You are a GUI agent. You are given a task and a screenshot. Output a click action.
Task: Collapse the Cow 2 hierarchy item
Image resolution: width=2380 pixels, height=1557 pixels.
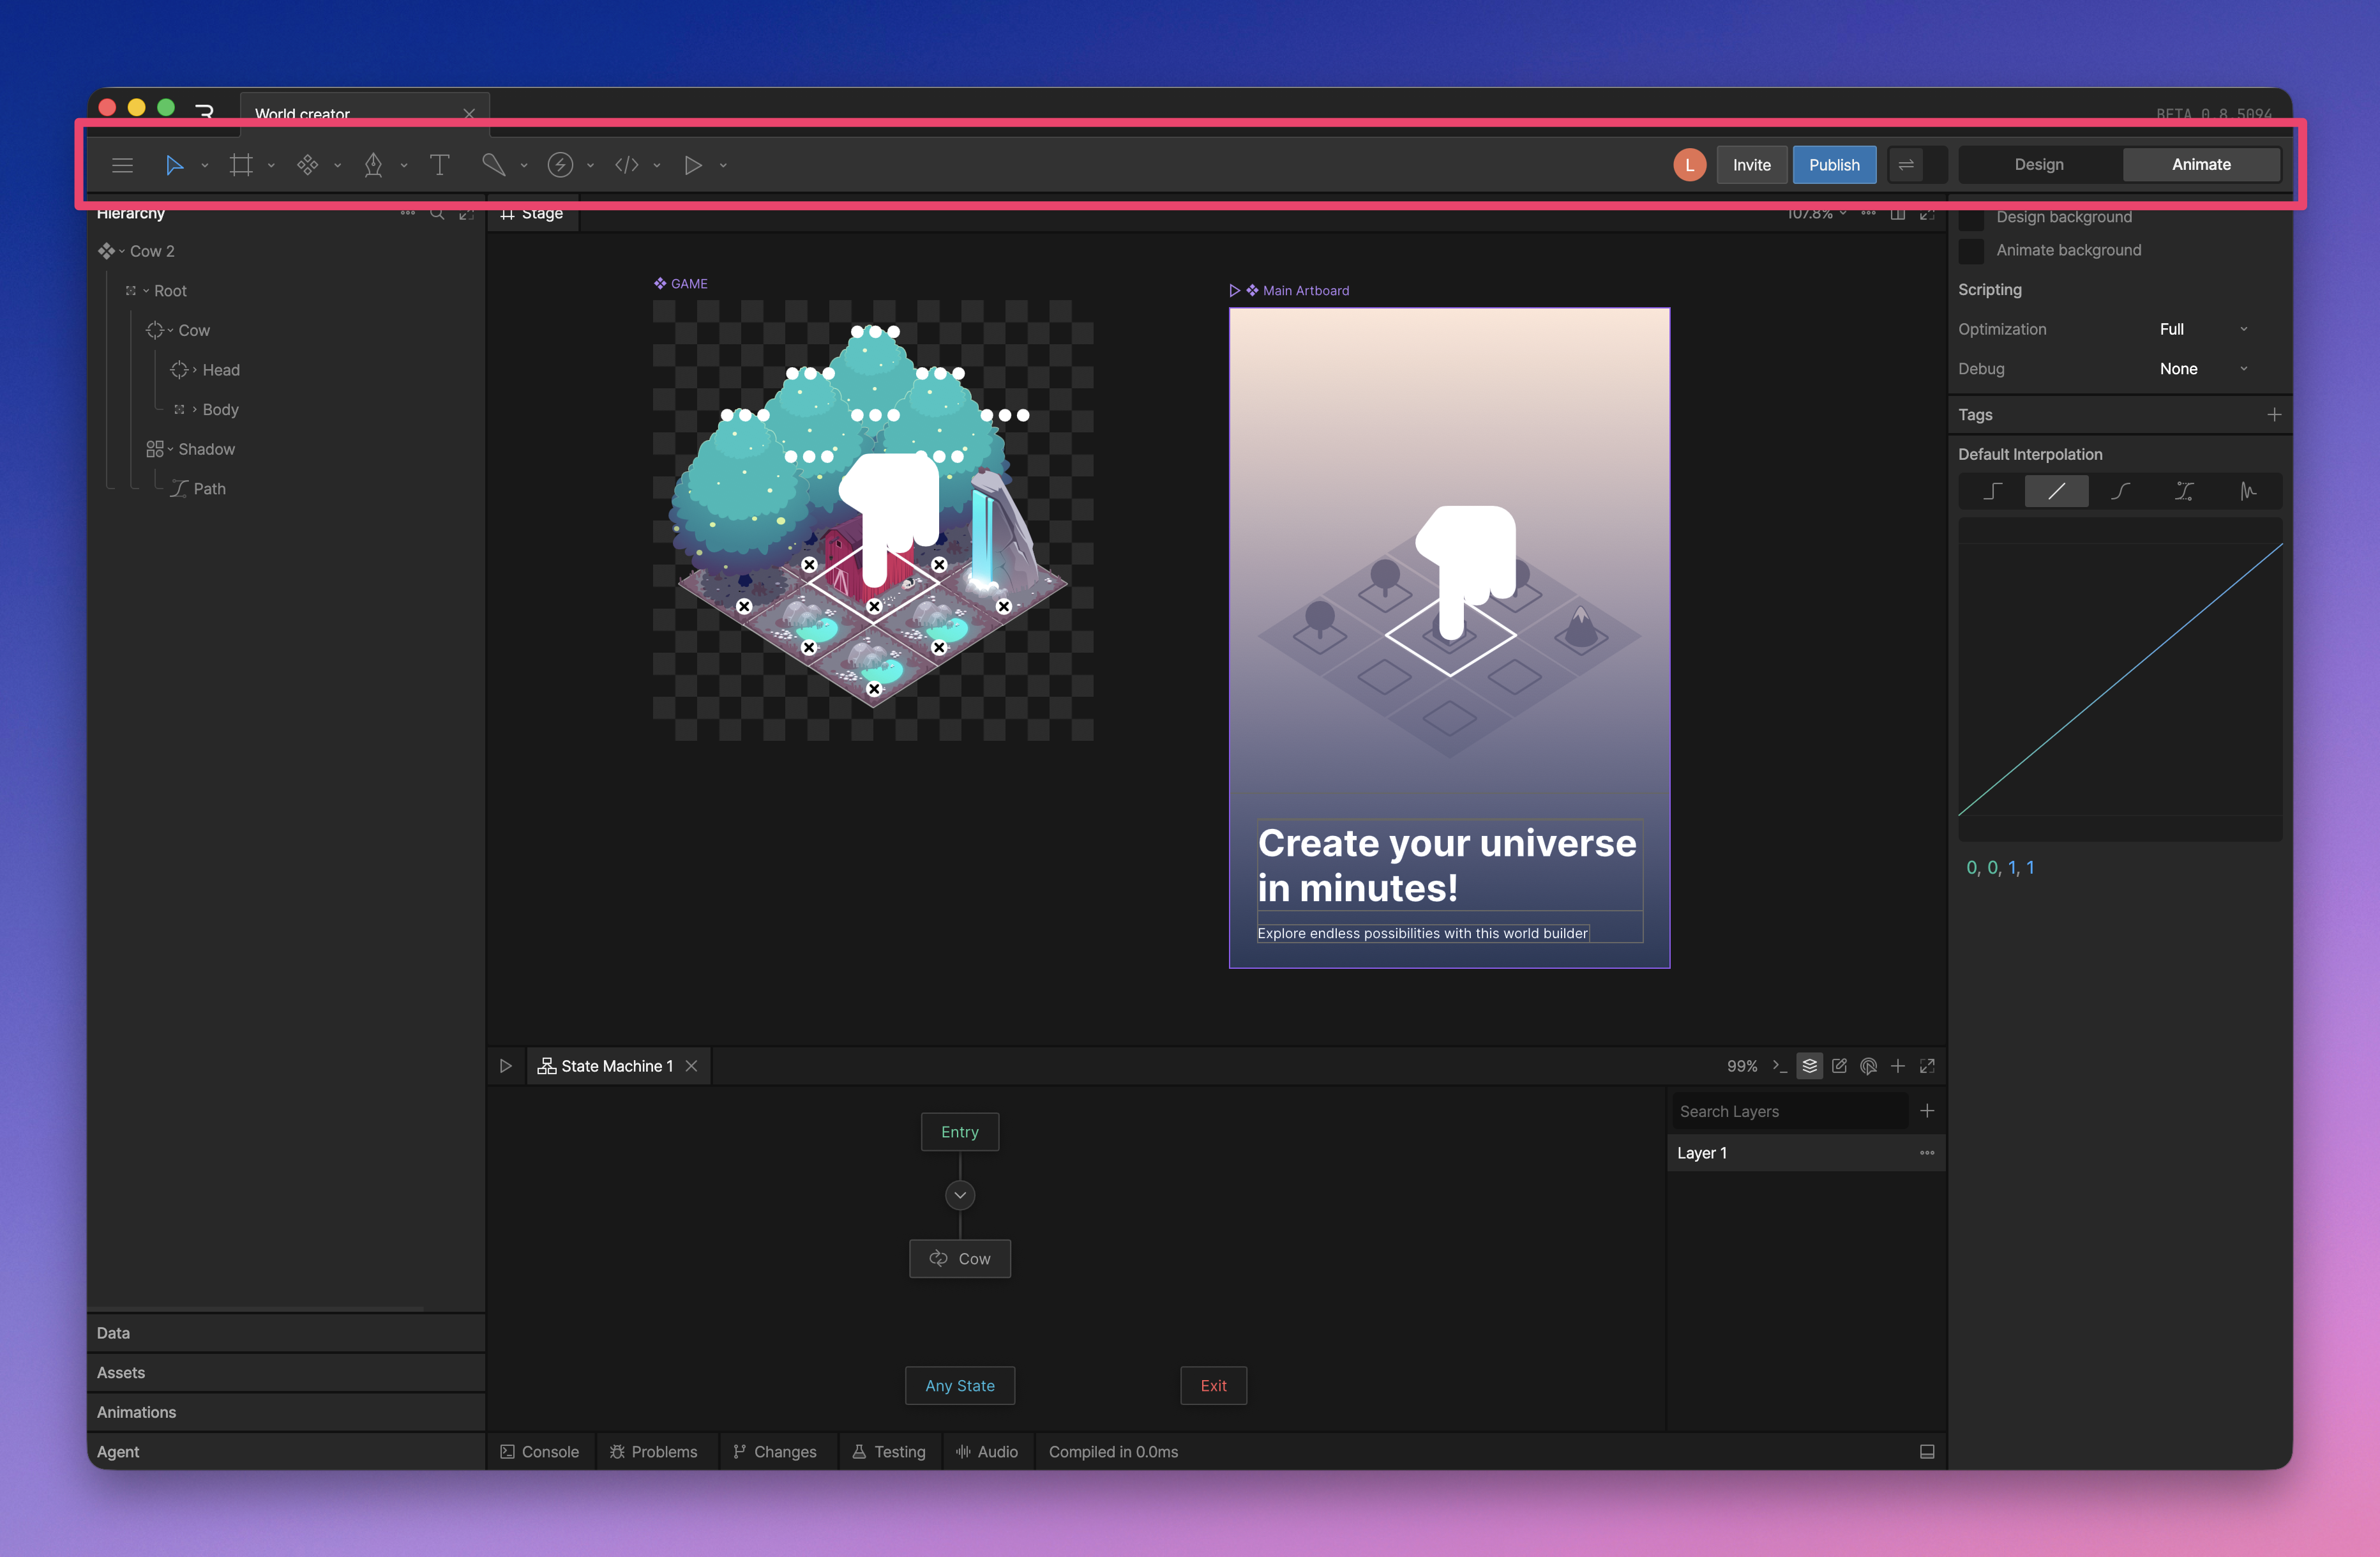(x=122, y=251)
